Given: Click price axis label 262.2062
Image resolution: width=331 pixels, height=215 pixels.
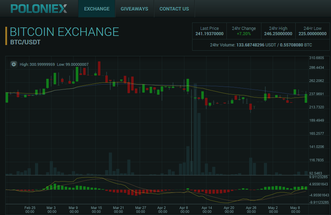Looking at the screenshot, I should 317,81.
